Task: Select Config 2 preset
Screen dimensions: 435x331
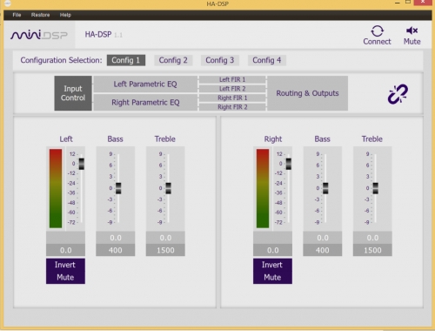Action: coord(173,60)
